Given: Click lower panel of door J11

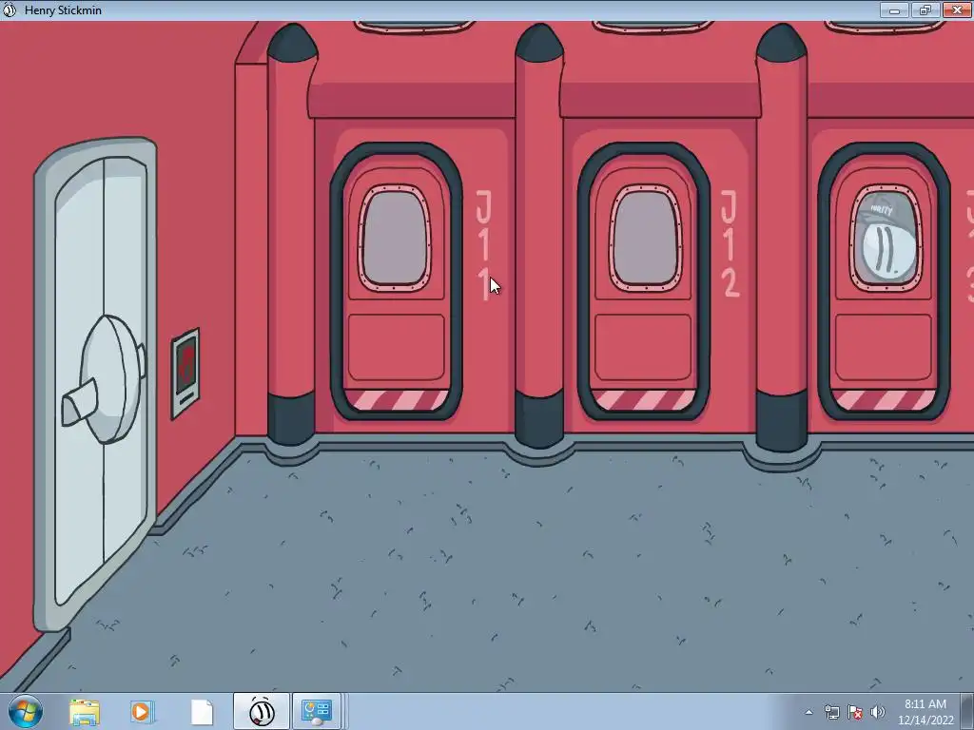Looking at the screenshot, I should (x=397, y=348).
